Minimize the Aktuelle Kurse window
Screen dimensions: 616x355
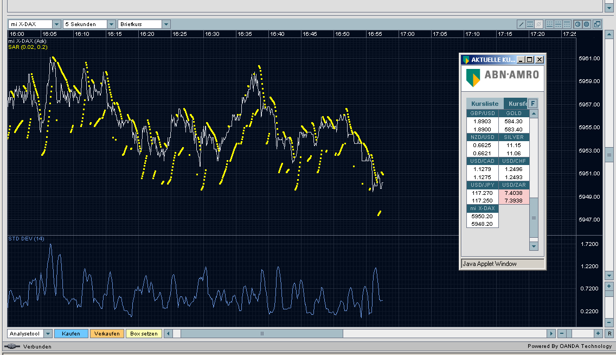[521, 60]
